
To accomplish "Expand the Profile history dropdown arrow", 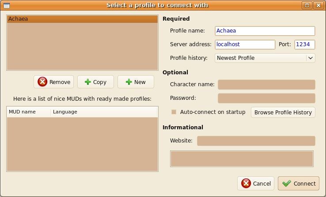I will pyautogui.click(x=311, y=58).
